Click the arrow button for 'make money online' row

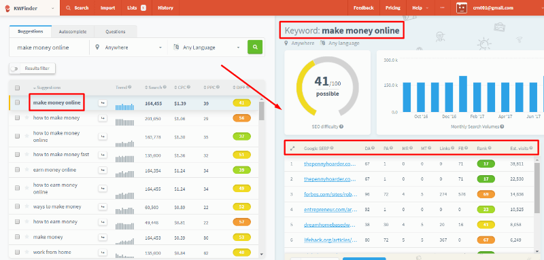point(103,103)
